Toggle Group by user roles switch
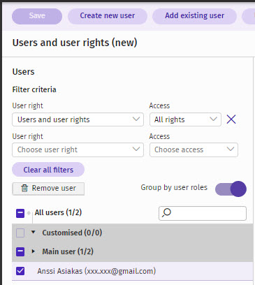The height and width of the screenshot is (285, 255). 231,189
